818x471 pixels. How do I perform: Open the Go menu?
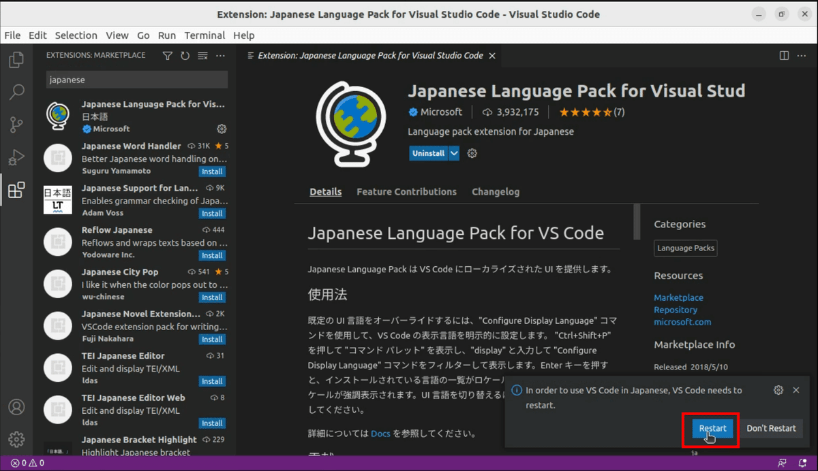point(143,35)
